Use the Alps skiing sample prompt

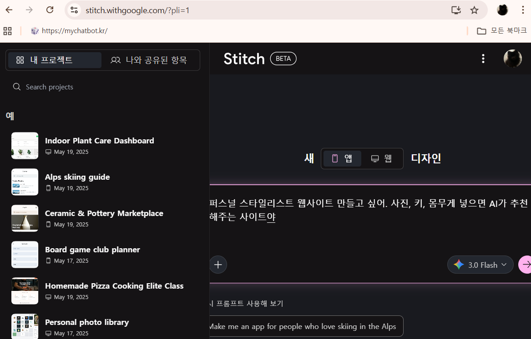(x=306, y=326)
